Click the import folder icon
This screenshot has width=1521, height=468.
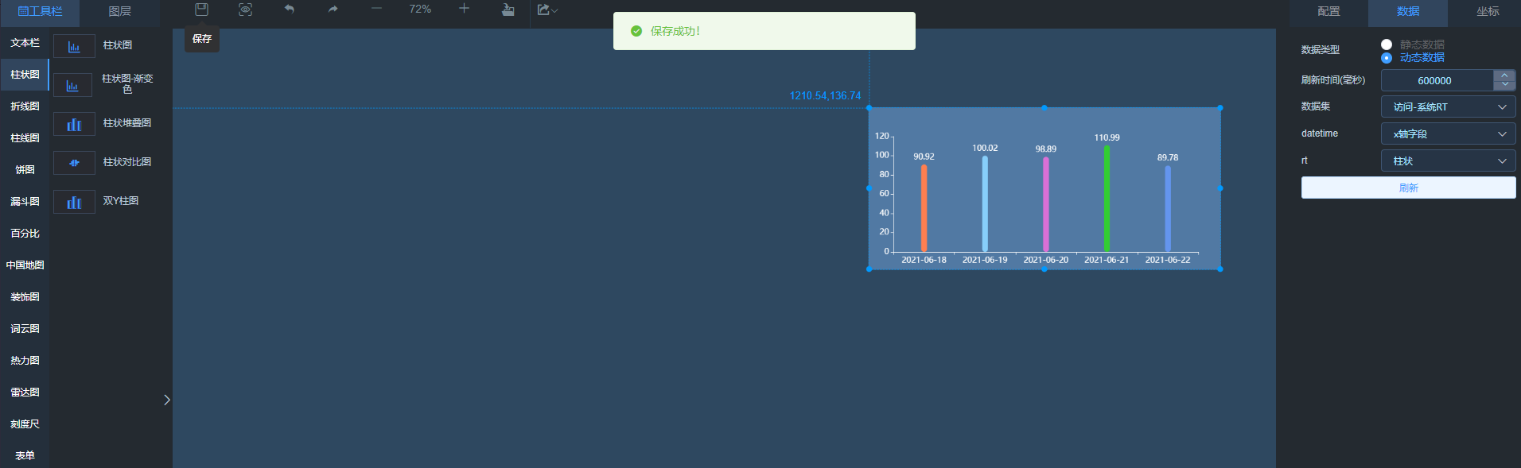coord(508,10)
